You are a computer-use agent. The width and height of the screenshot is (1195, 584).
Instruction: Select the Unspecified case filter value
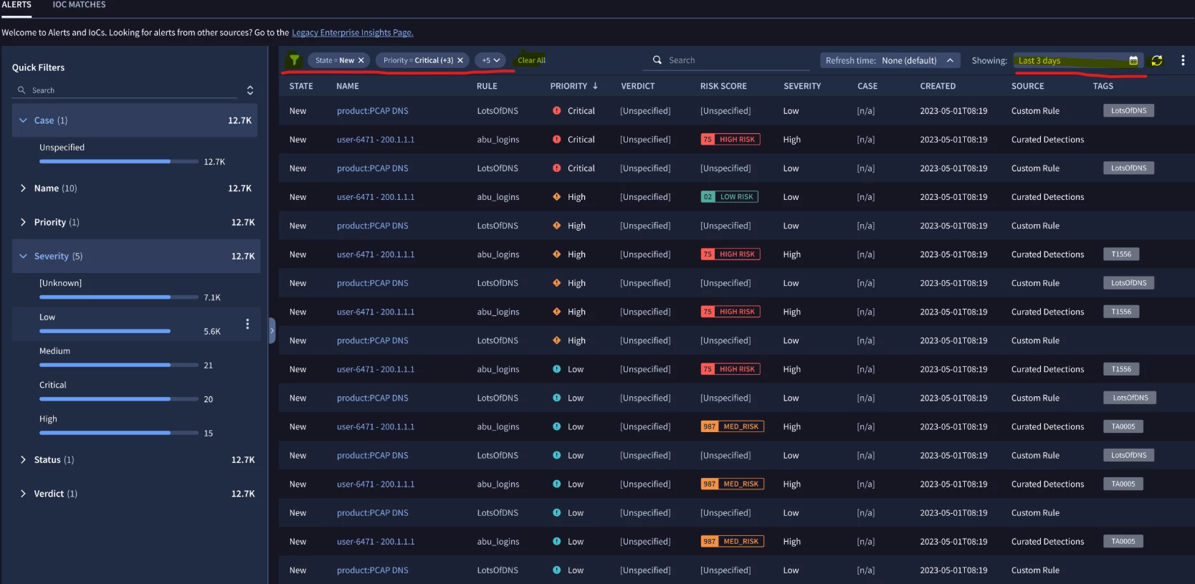pos(62,148)
